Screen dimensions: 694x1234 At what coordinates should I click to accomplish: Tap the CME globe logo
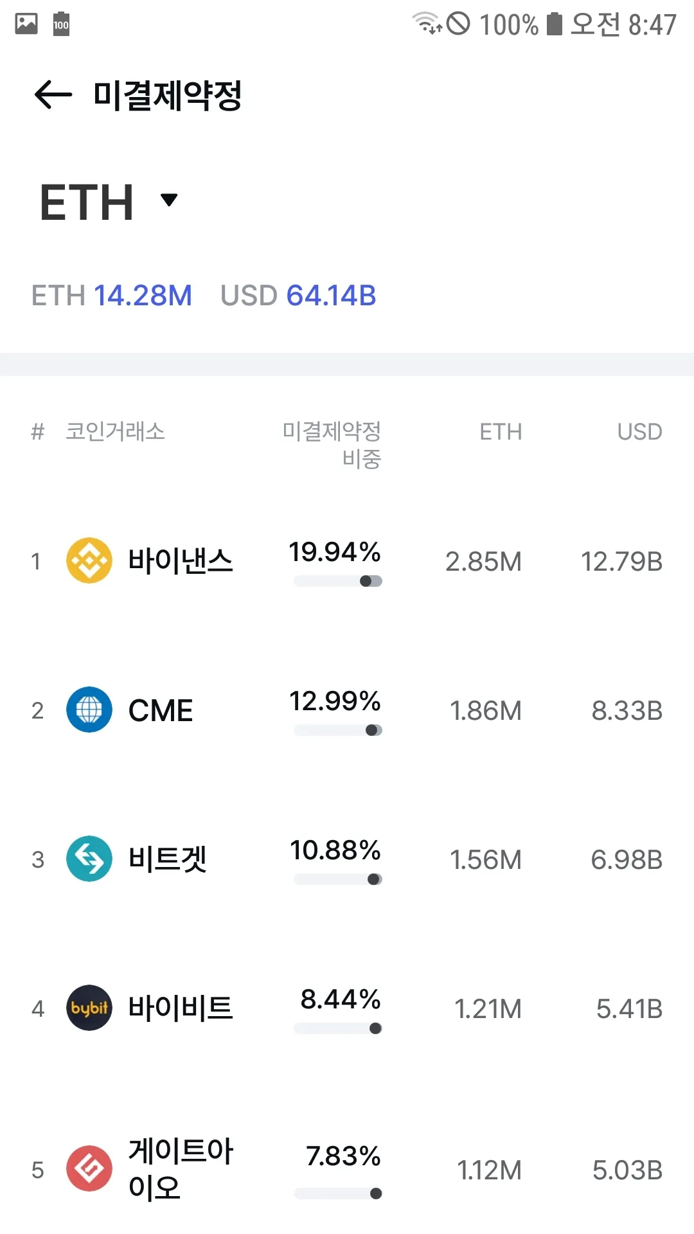pyautogui.click(x=89, y=710)
